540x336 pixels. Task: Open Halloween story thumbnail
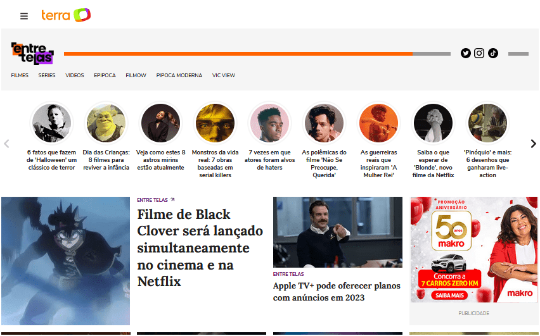(52, 123)
